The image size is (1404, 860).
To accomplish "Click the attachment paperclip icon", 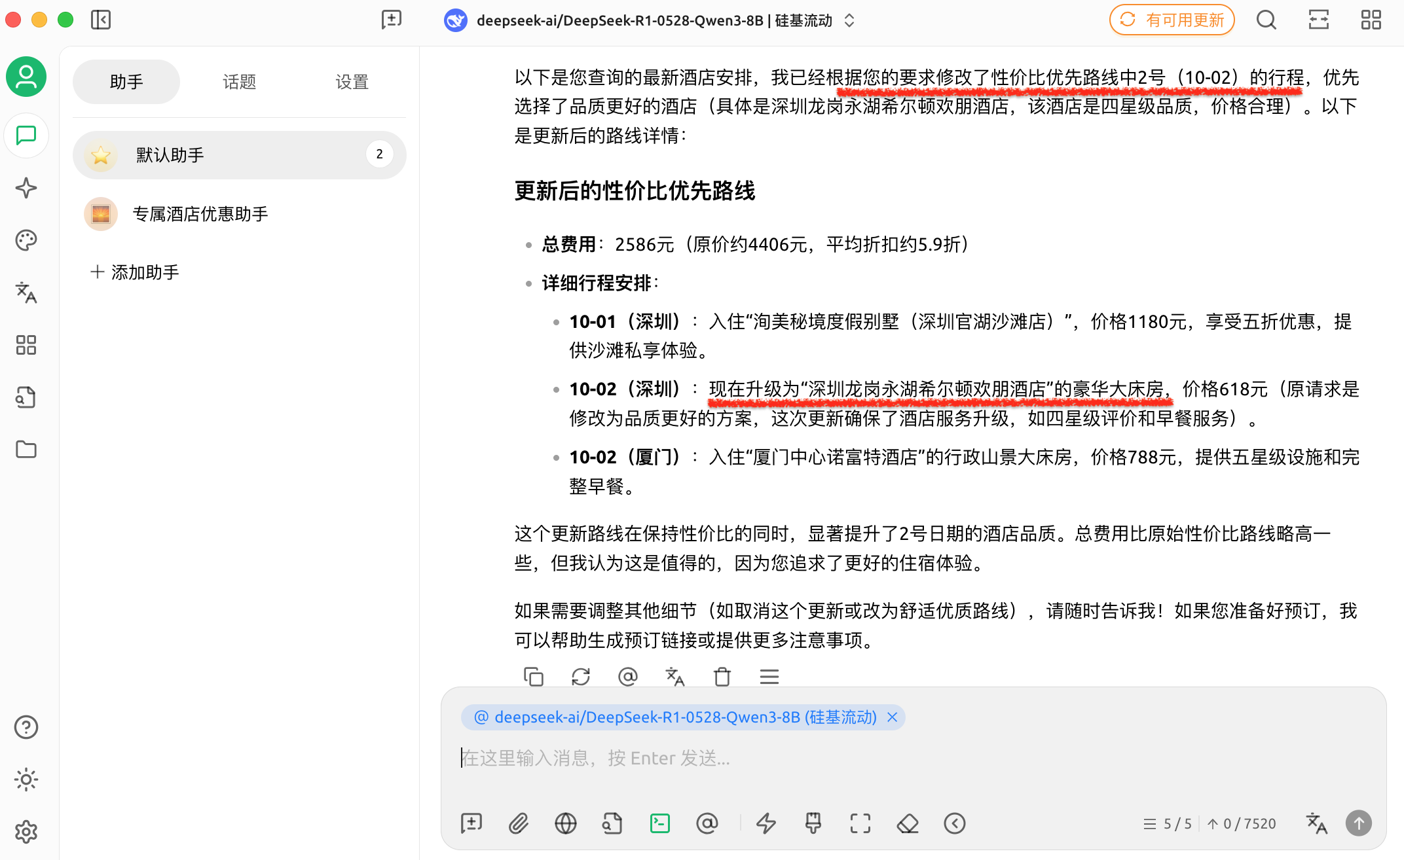I will [x=518, y=823].
